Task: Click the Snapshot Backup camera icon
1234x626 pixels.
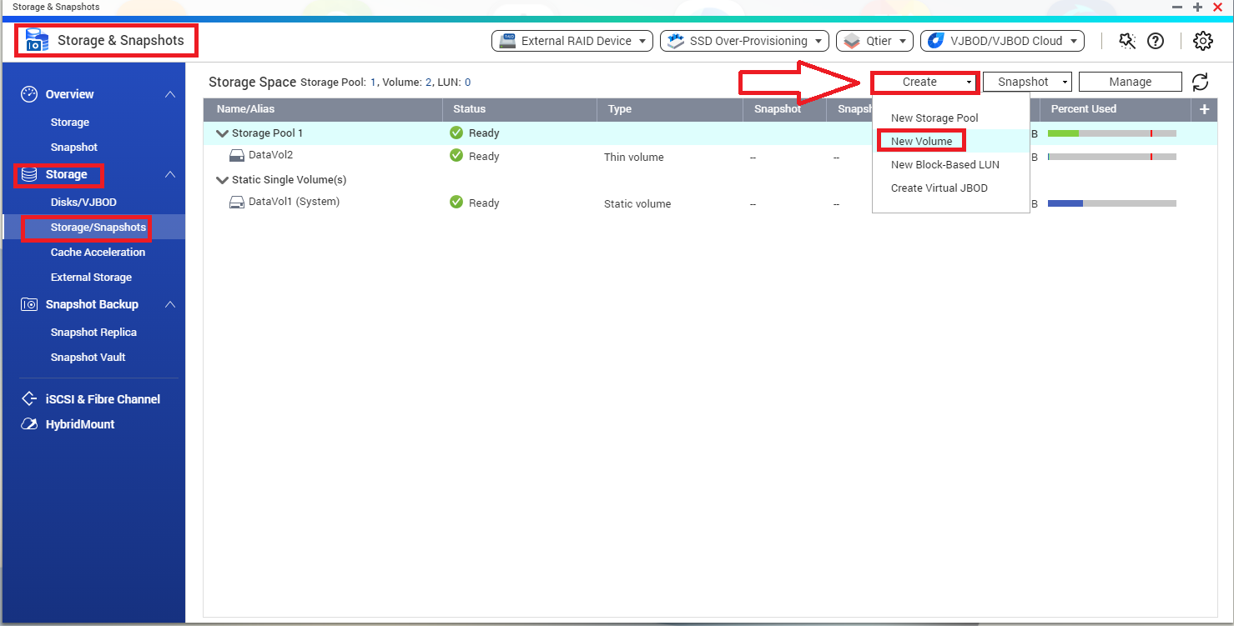Action: point(29,304)
